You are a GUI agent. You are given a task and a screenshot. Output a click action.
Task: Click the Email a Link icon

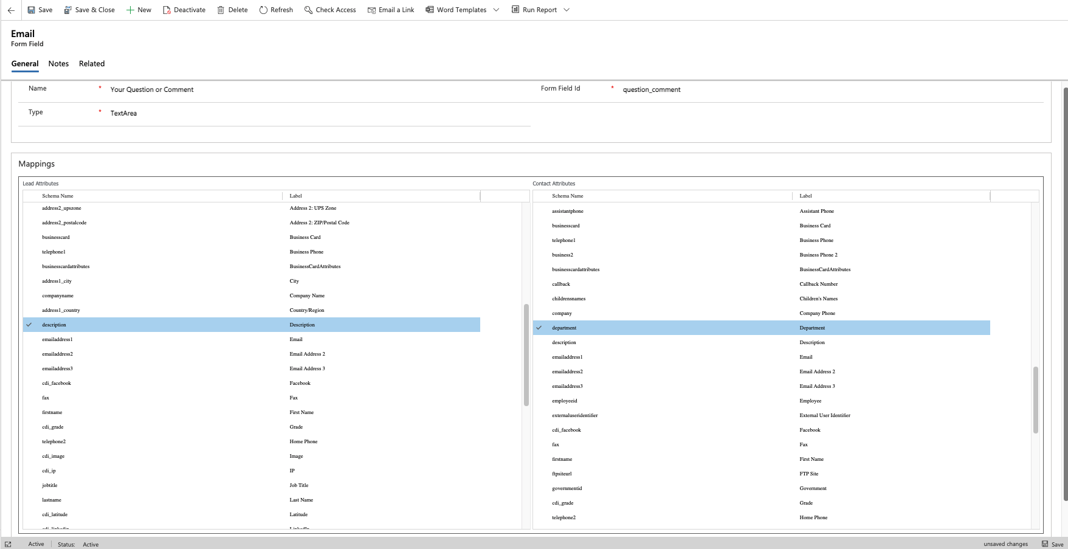[371, 9]
